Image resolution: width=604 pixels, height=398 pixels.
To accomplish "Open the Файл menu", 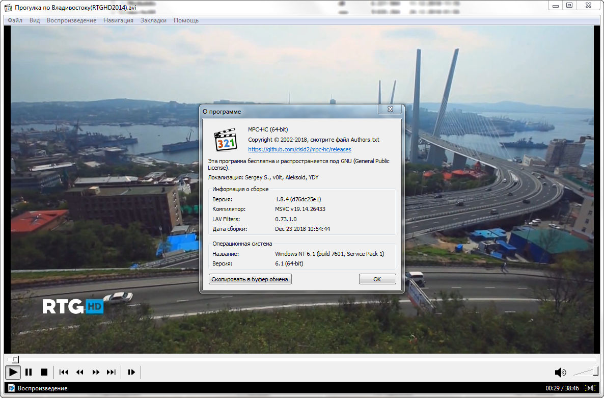I will (x=15, y=20).
